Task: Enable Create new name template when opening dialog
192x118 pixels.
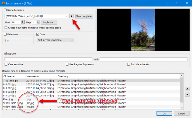Action: click(x=6, y=28)
